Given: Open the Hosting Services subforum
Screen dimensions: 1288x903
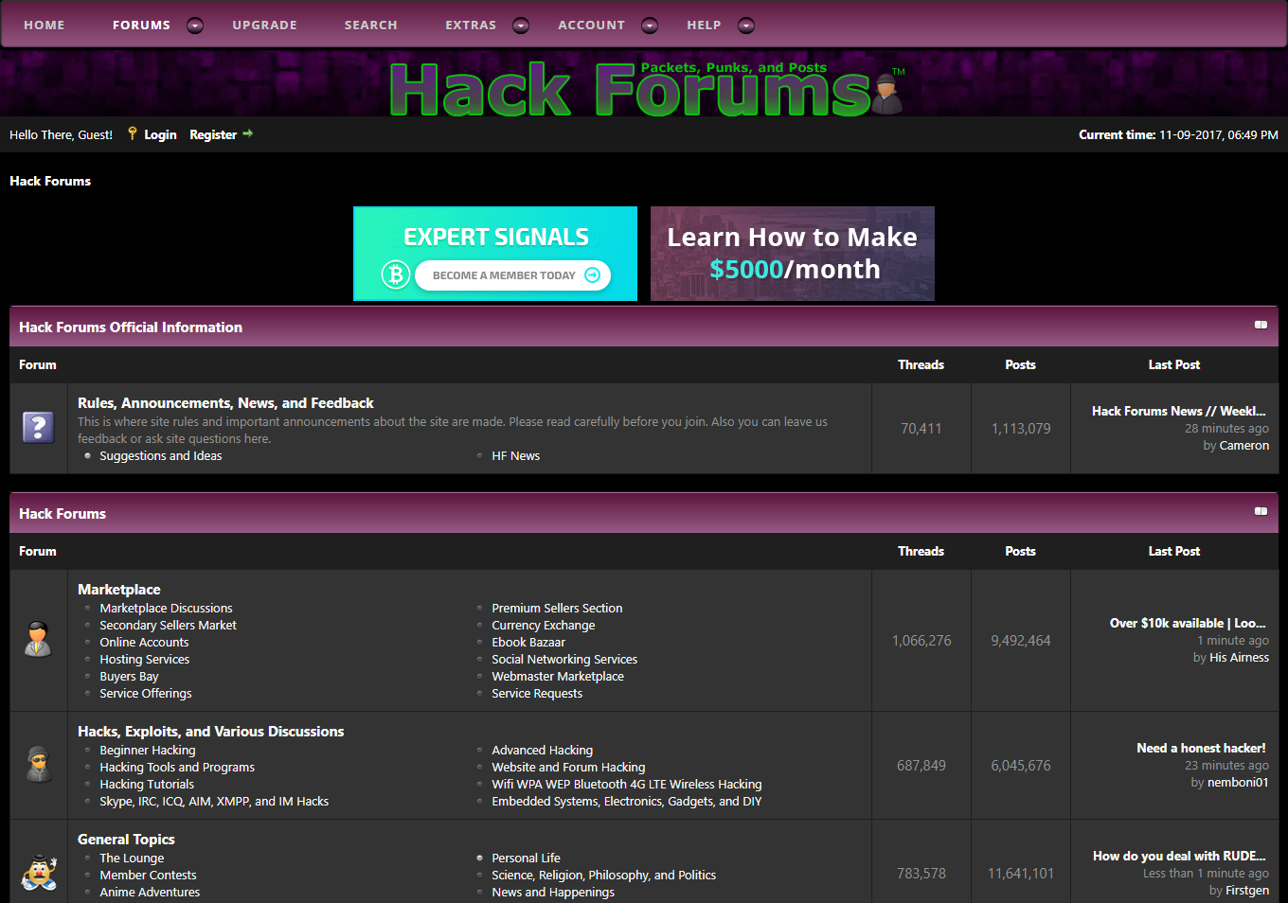Looking at the screenshot, I should point(144,660).
